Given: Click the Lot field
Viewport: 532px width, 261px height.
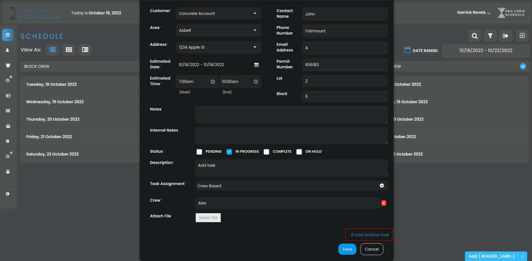Looking at the screenshot, I should [x=345, y=81].
